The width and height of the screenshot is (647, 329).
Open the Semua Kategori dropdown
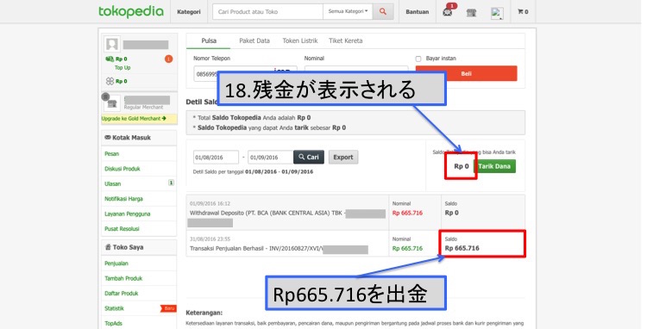tap(348, 11)
